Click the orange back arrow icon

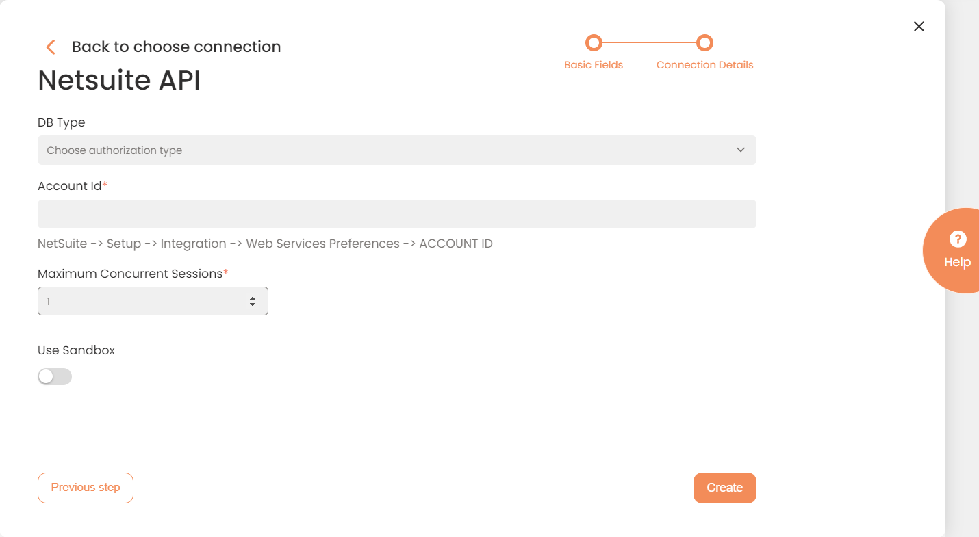pos(50,47)
